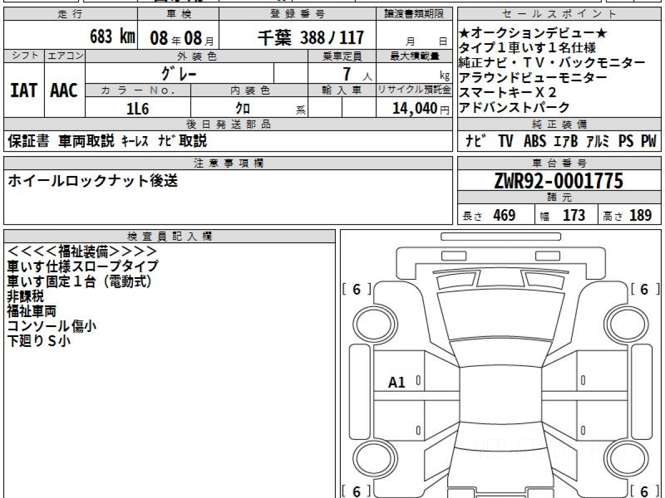Screen dimensions: 665x498
Task: Click the タイプ1車いす1名仕様 line
Action: pos(527,48)
